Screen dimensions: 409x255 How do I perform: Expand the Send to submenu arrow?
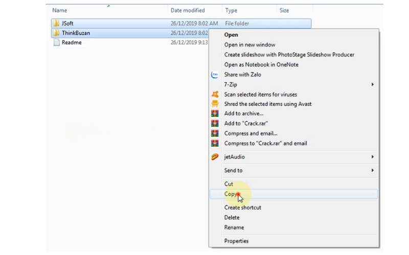coord(373,170)
